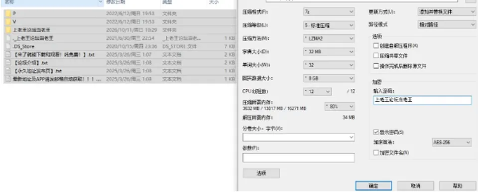Image resolution: width=478 pixels, height=192 pixels.
Task: Click the 确定 button
Action: click(373, 186)
